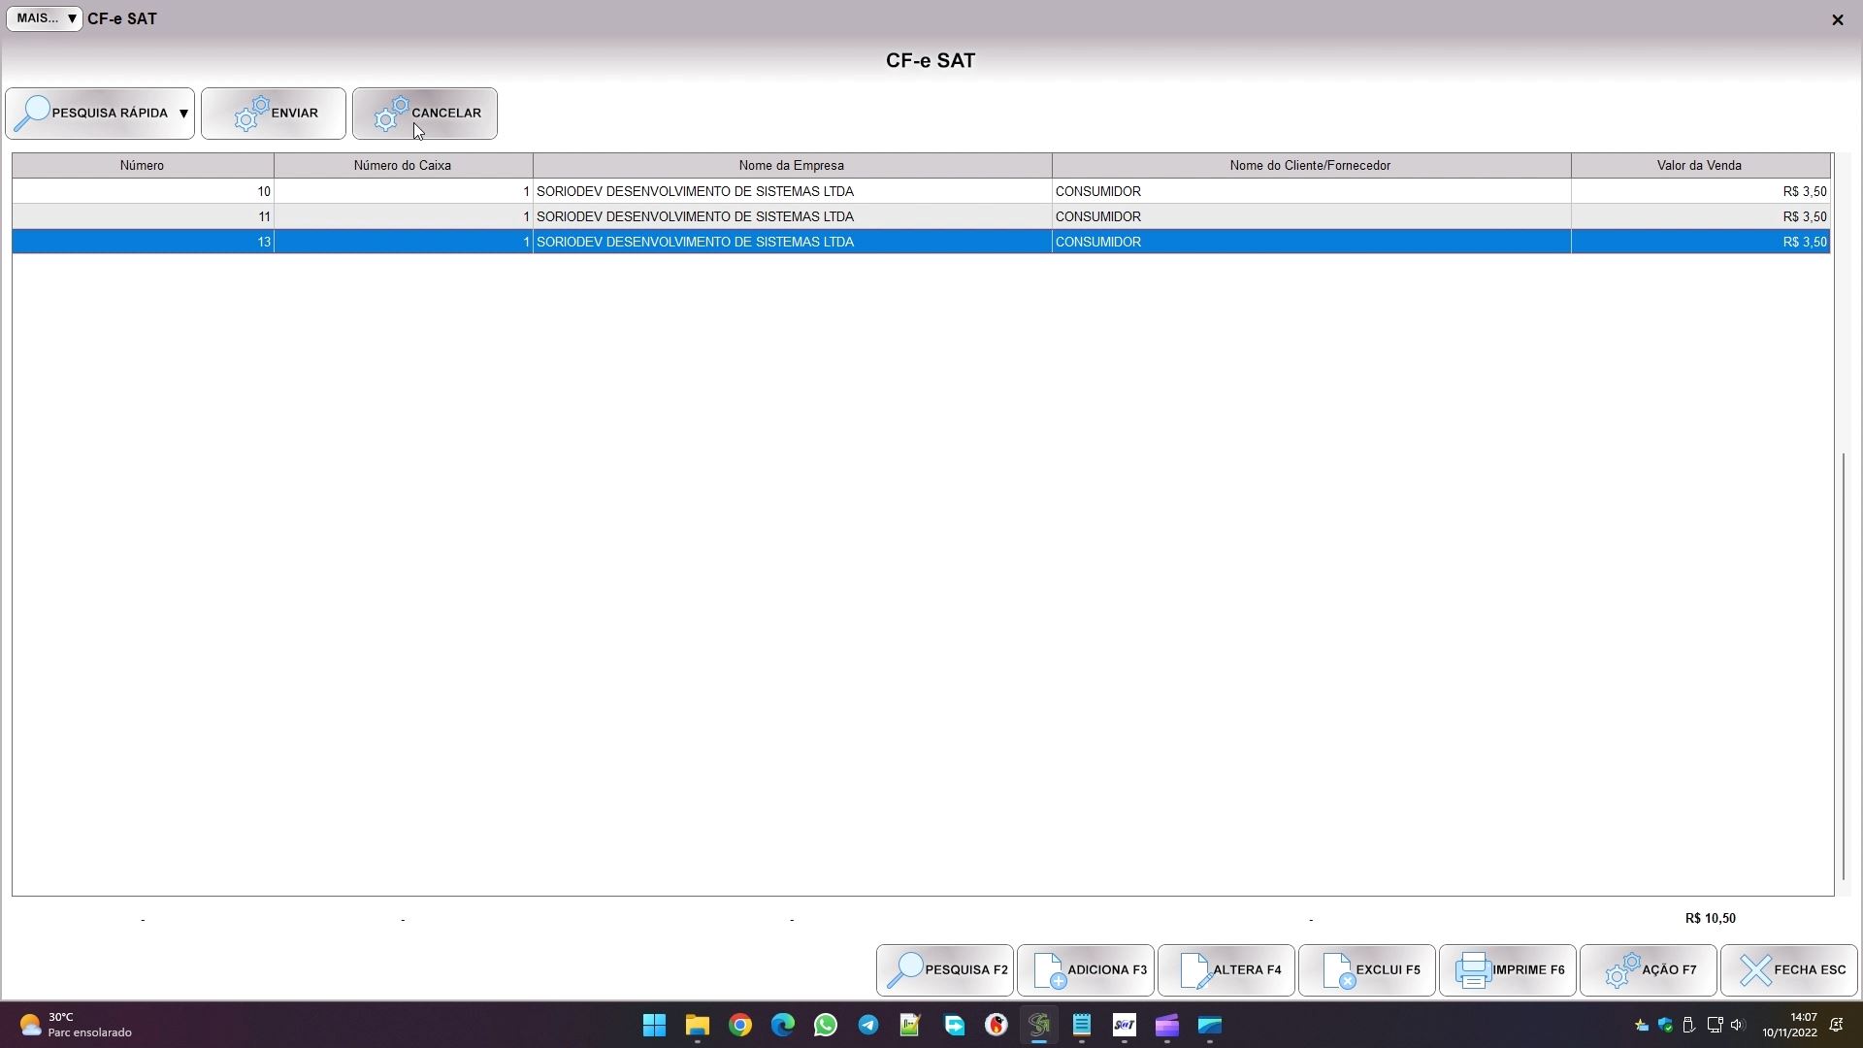
Task: Open Ação F7 gears button
Action: click(x=1648, y=970)
